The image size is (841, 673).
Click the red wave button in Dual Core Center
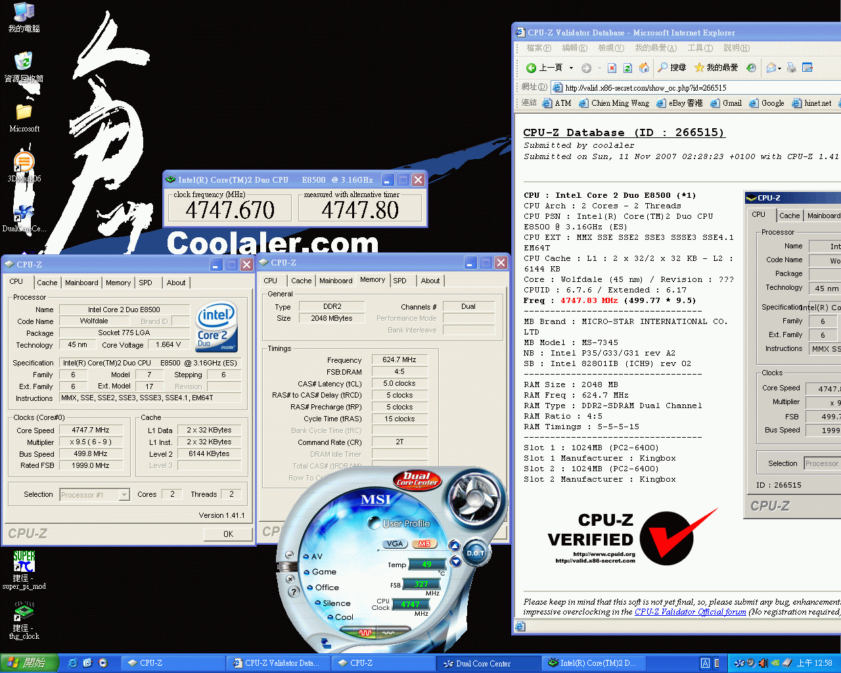(x=366, y=633)
